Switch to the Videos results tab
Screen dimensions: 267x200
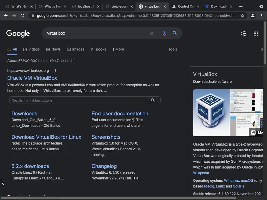coord(32,49)
